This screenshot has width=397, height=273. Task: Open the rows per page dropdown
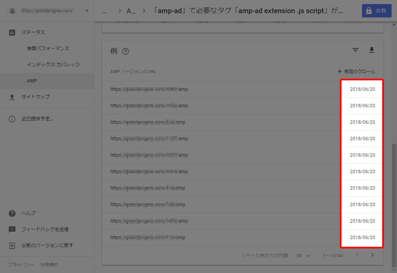click(303, 256)
